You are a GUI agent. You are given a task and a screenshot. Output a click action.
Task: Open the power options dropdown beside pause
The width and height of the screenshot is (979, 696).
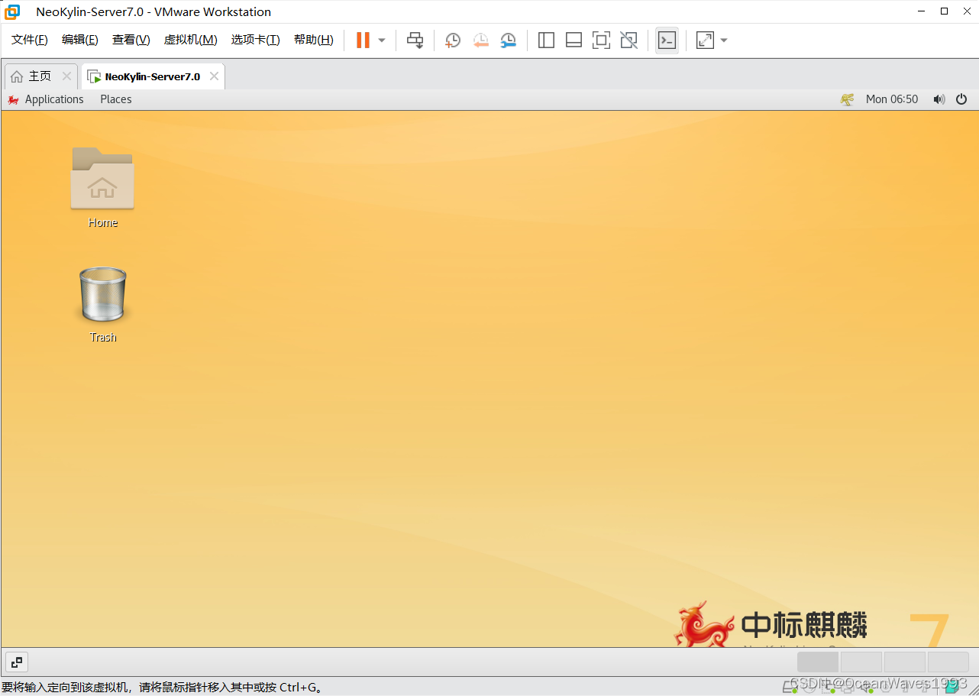pyautogui.click(x=382, y=40)
